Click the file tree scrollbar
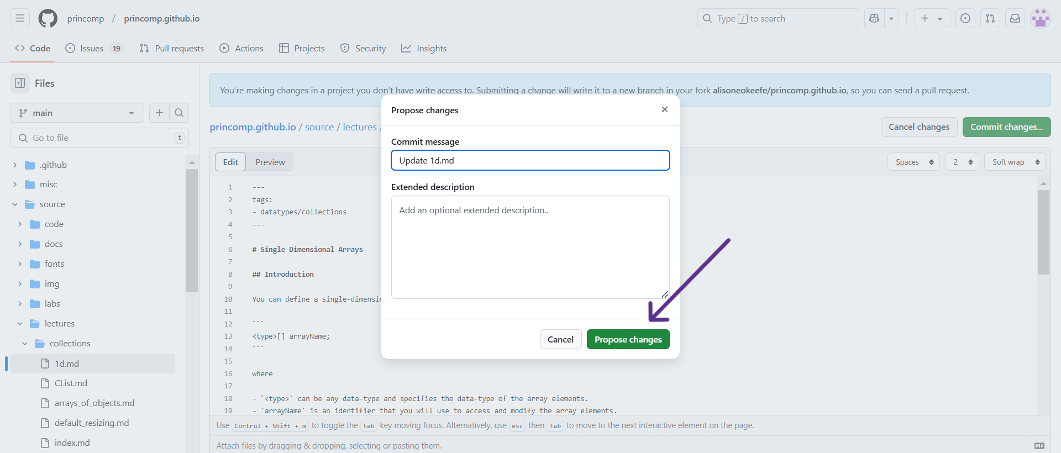Screen dimensions: 1061x453 [192, 230]
